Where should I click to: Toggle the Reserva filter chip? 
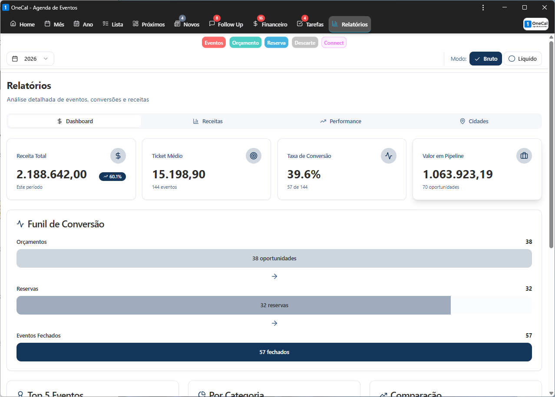276,43
